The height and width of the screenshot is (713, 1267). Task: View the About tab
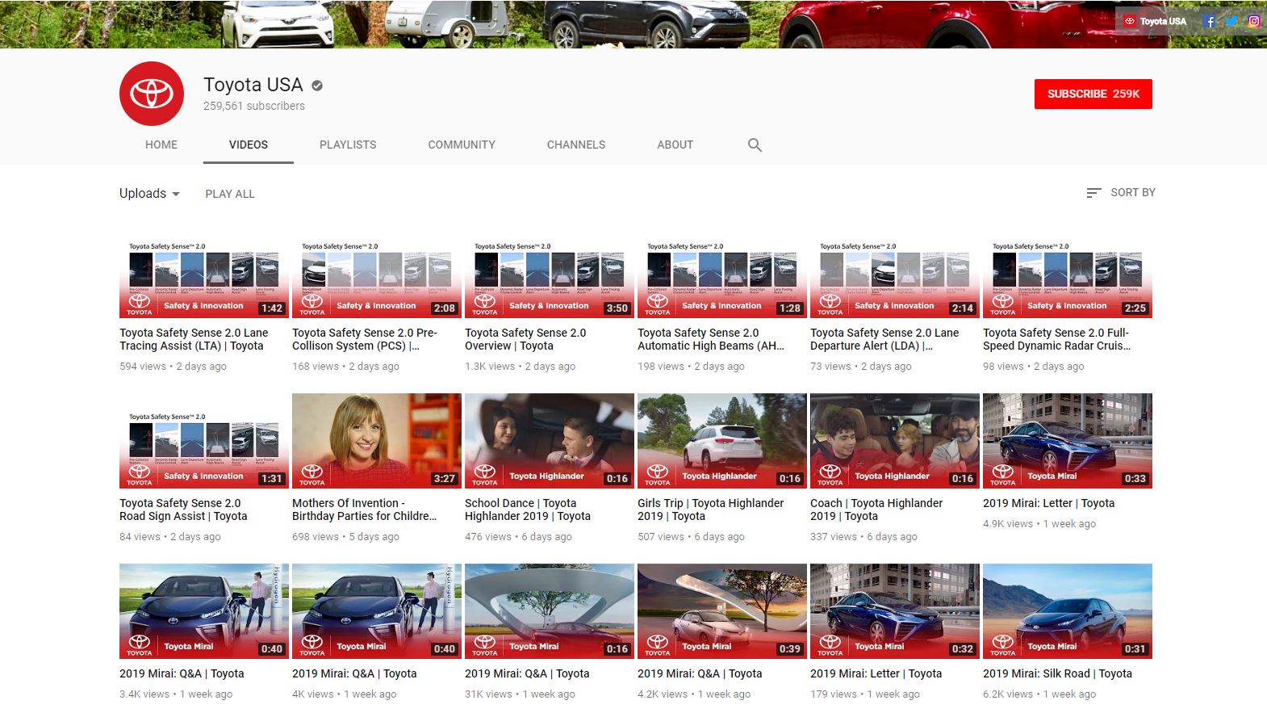(675, 145)
